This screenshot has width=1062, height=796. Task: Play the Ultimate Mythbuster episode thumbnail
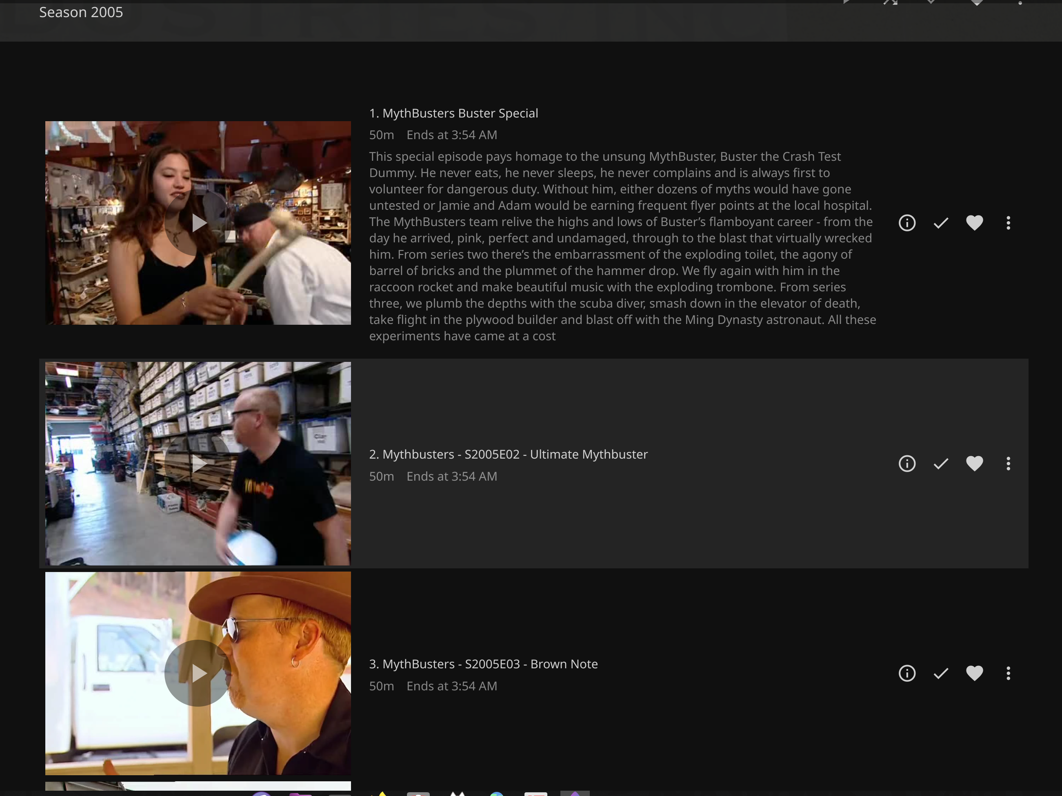coord(198,463)
